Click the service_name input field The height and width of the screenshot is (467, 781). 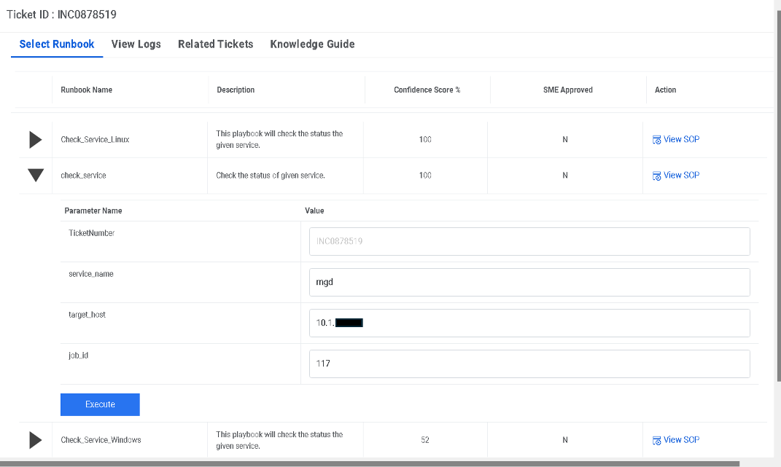pos(529,283)
